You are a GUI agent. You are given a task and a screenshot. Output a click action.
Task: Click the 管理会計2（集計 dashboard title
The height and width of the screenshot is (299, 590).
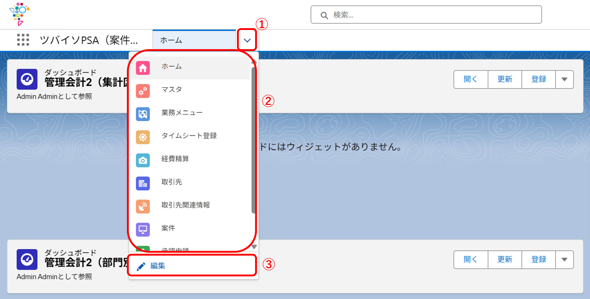pos(87,82)
